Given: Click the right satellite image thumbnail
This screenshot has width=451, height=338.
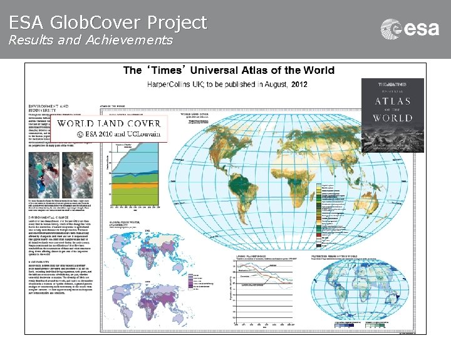Looking at the screenshot, I should (78, 175).
